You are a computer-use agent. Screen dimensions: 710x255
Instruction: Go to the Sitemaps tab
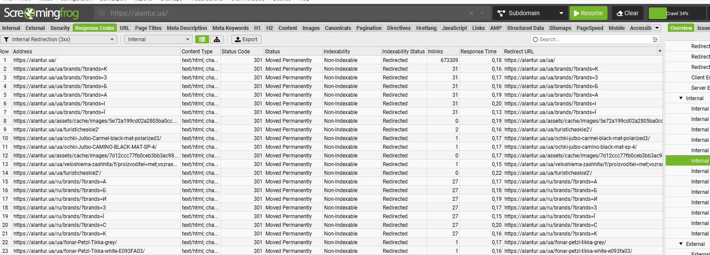click(560, 28)
